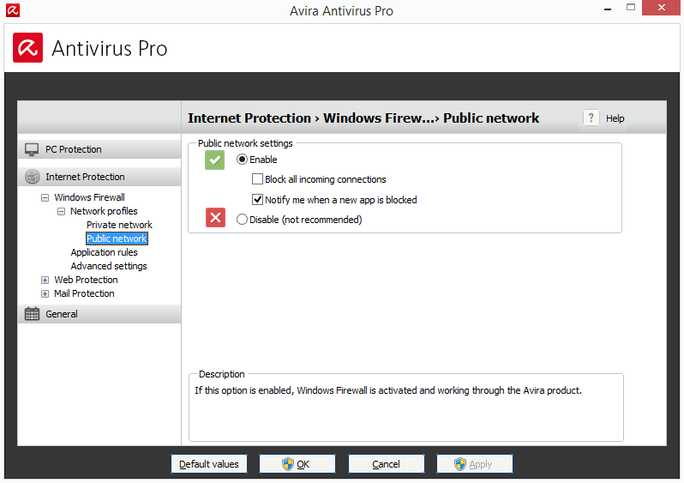Image resolution: width=684 pixels, height=483 pixels.
Task: Expand the Web Protection tree node
Action: click(x=45, y=280)
